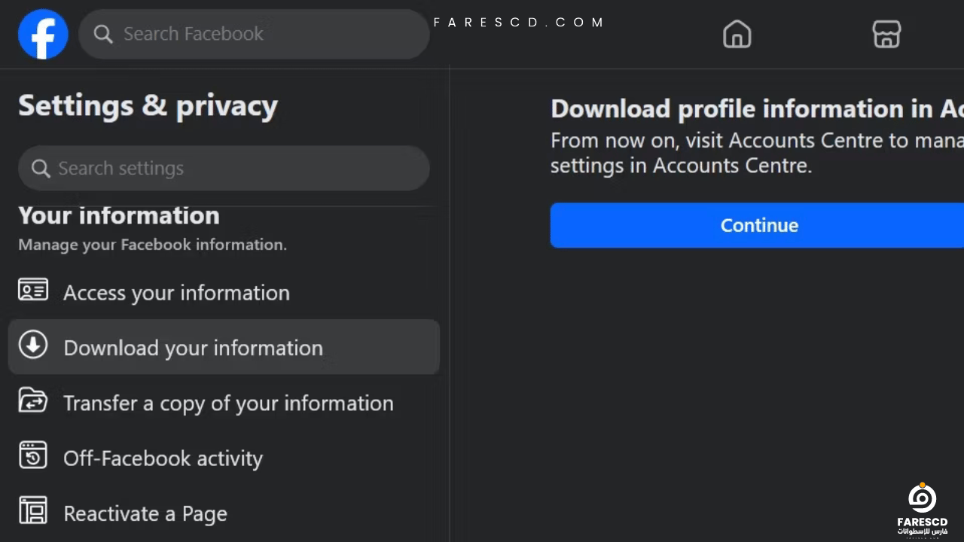
Task: Open Access your information
Action: click(224, 292)
